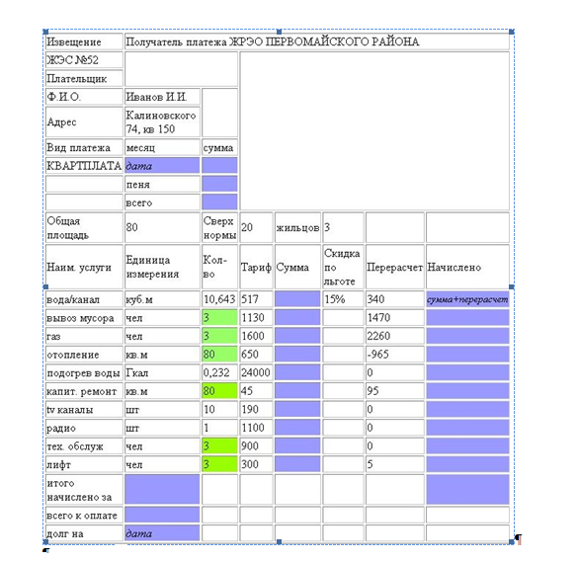
Task: Click the 'тех. обслуж' row label
Action: (84, 446)
